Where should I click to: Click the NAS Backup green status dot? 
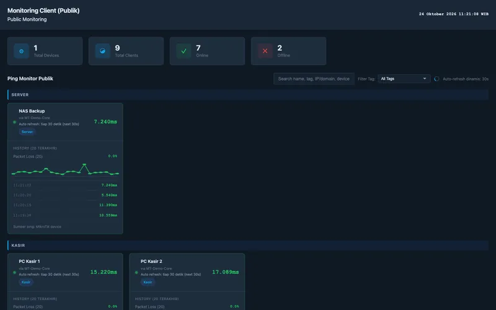[x=14, y=122]
